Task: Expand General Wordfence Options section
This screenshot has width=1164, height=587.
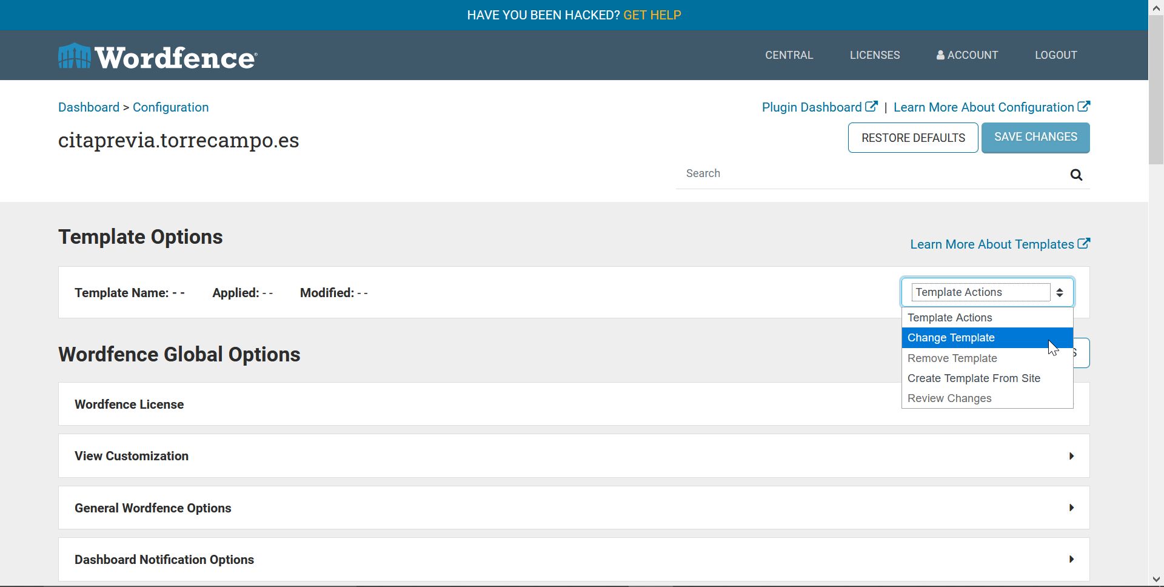Action: click(1071, 508)
